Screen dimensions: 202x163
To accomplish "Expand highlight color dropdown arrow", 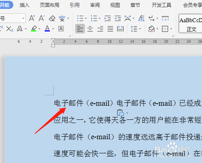I will pos(39,29).
